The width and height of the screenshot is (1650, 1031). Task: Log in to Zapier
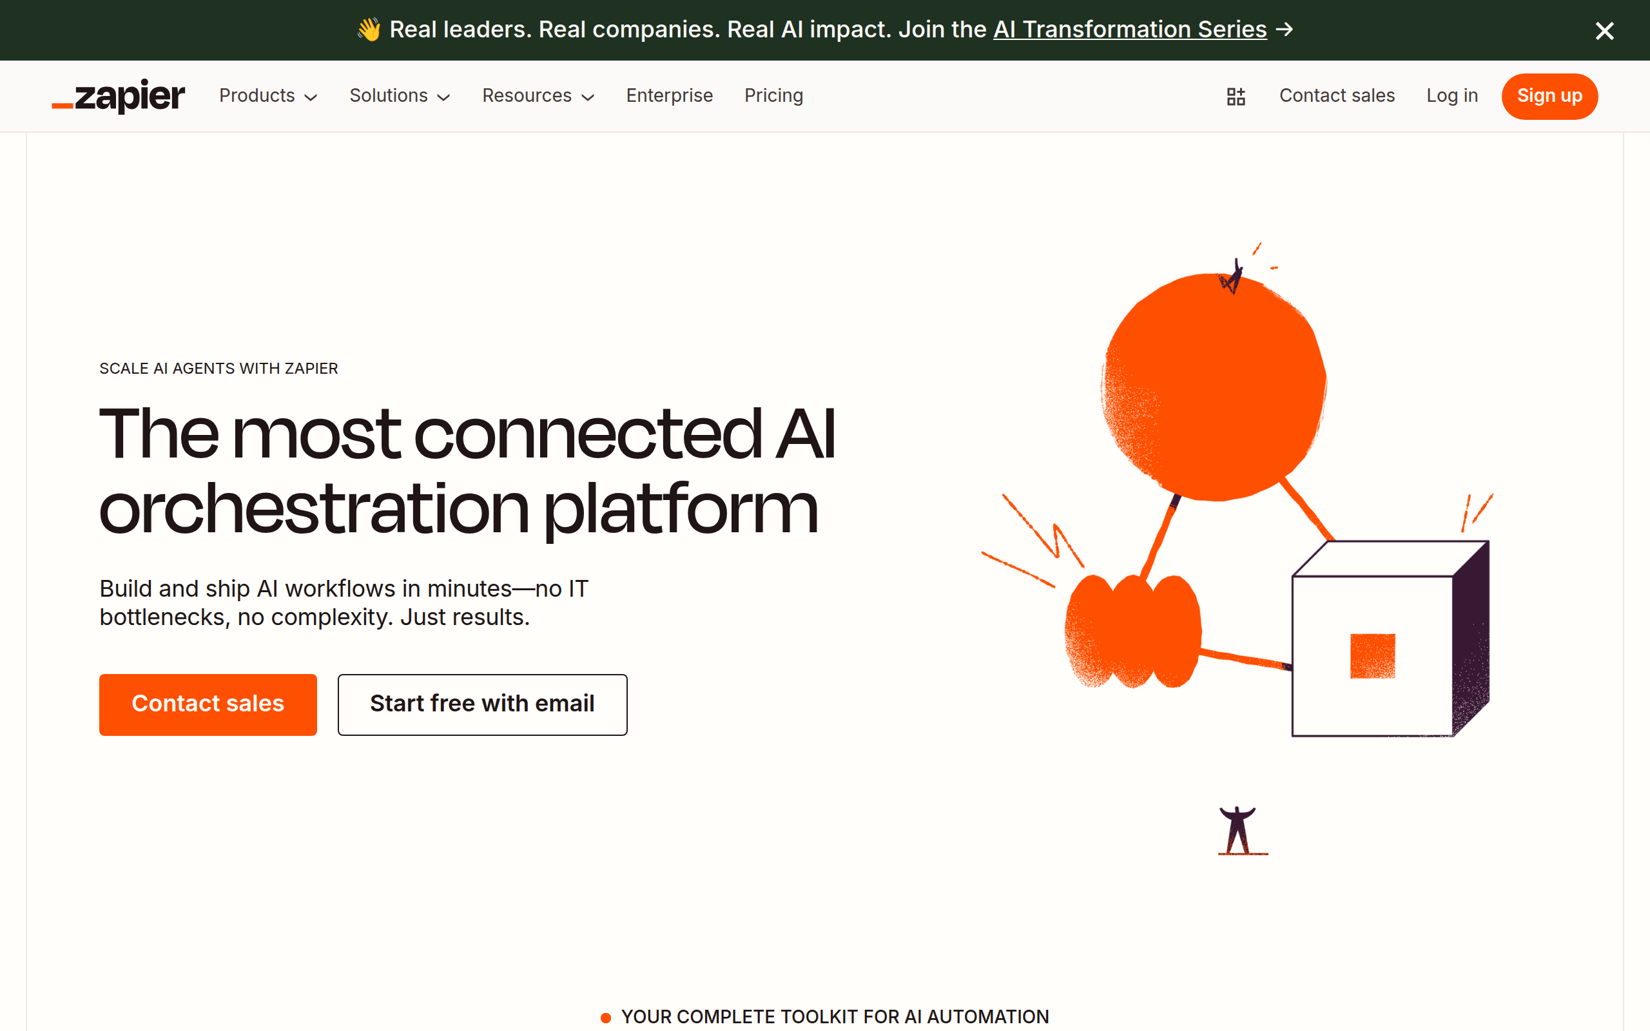pos(1451,96)
